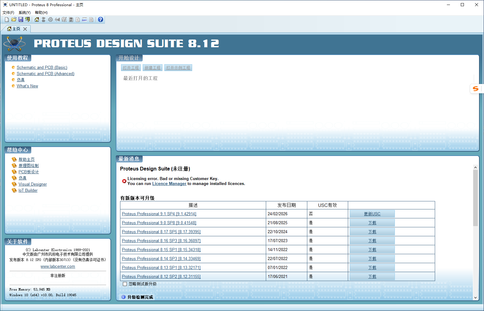Open the 帮助(H) menu
484x311 pixels.
pyautogui.click(x=41, y=13)
